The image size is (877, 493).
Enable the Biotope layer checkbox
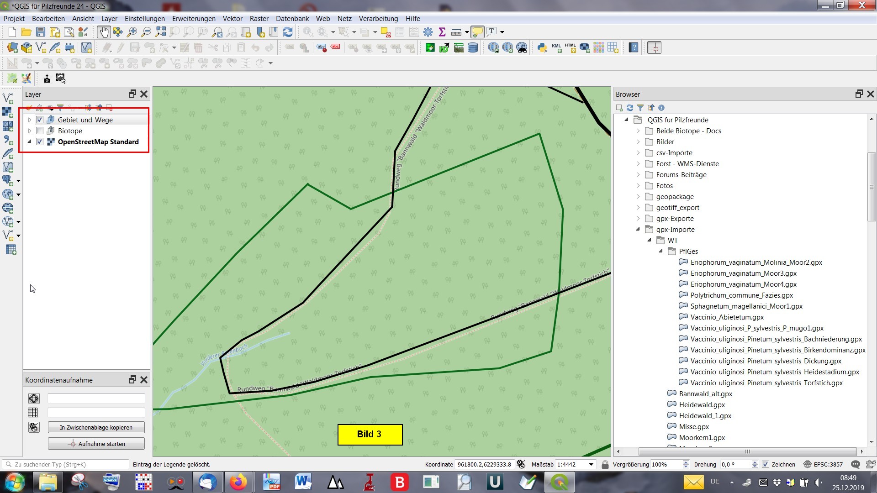tap(40, 131)
